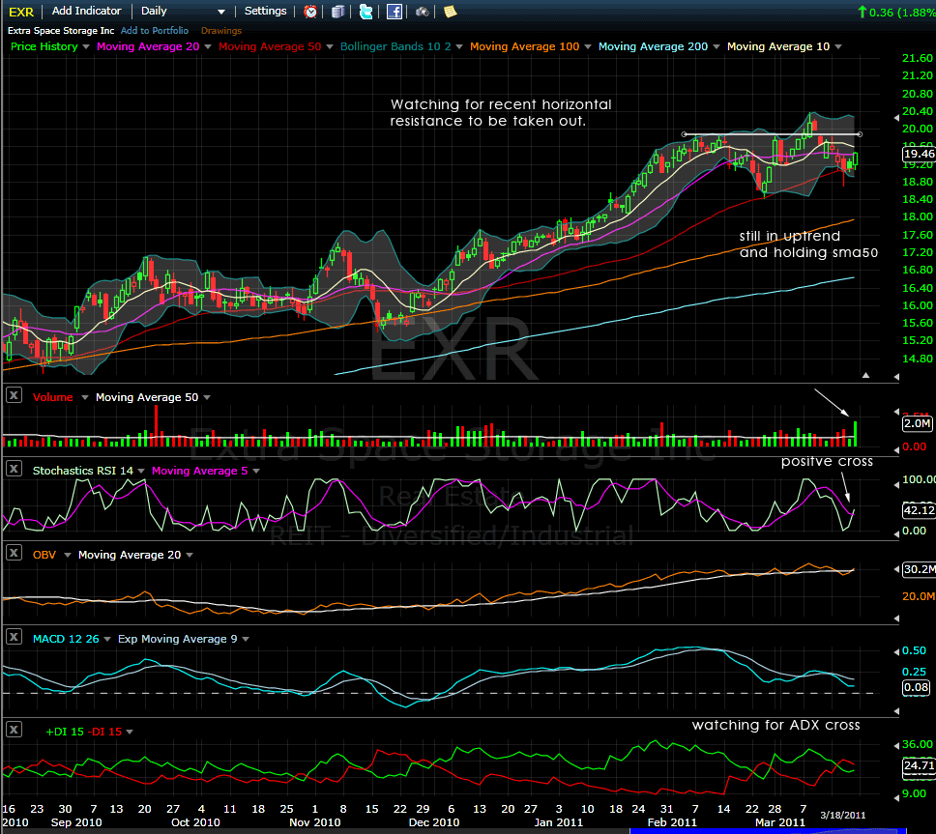Open the Settings menu
936x834 pixels.
(266, 11)
